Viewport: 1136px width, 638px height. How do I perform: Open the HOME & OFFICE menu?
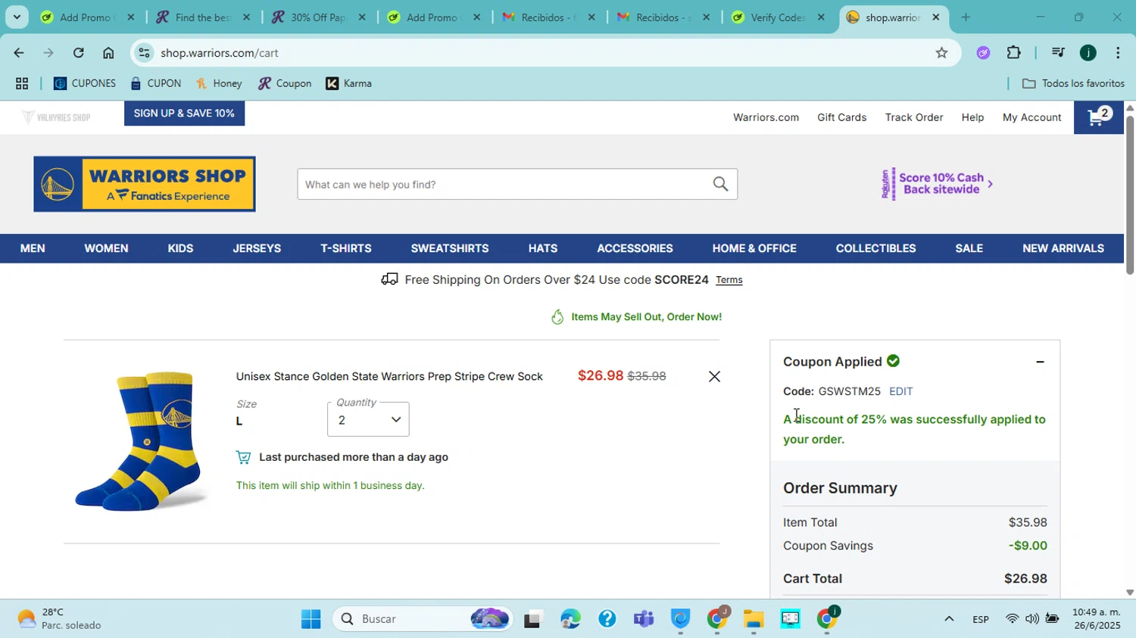point(754,248)
